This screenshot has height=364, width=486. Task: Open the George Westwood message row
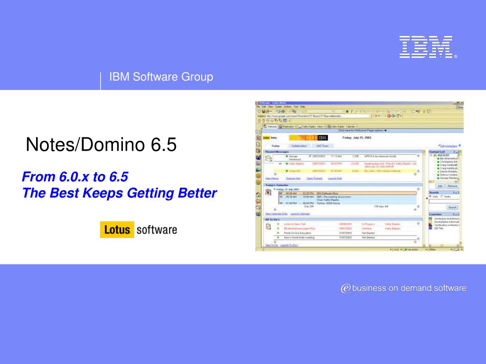pos(345,158)
